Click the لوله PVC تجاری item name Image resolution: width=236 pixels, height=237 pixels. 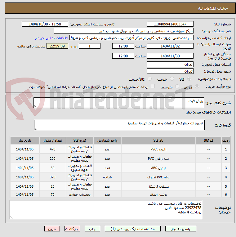[158, 177]
